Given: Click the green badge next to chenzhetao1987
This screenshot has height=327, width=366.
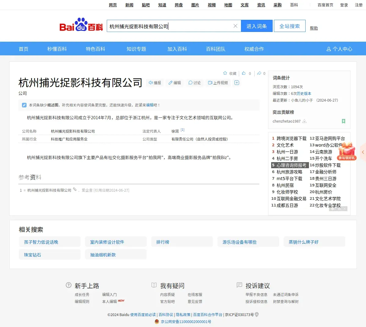Looking at the screenshot, I should pos(343,121).
